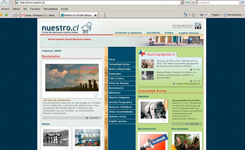The height and width of the screenshot is (150, 245).
Task: Open Nuestra Imágenes navigation item
Action: click(x=119, y=97)
